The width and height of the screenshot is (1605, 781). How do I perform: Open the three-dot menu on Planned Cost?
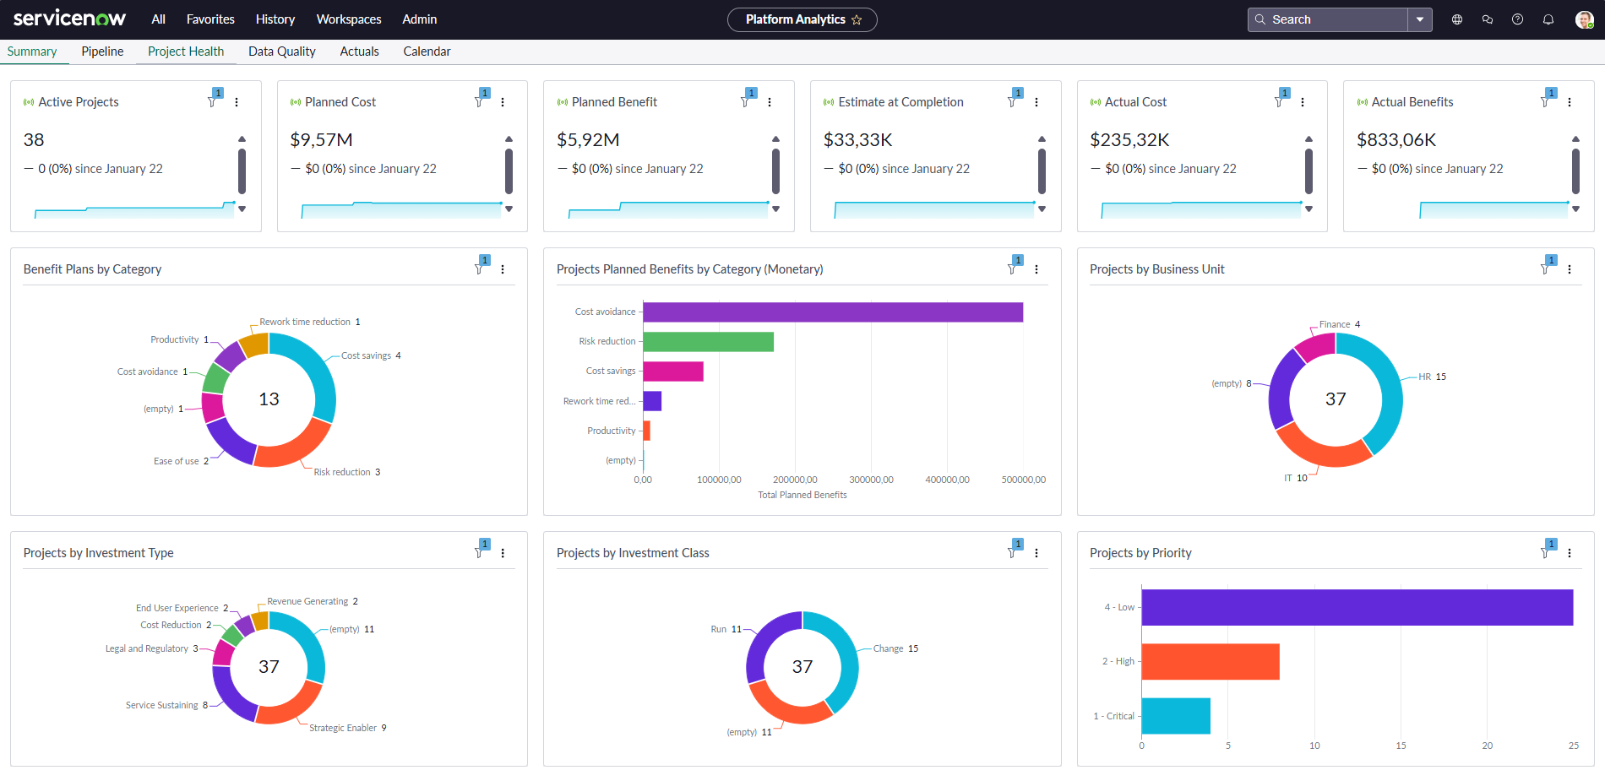503,102
